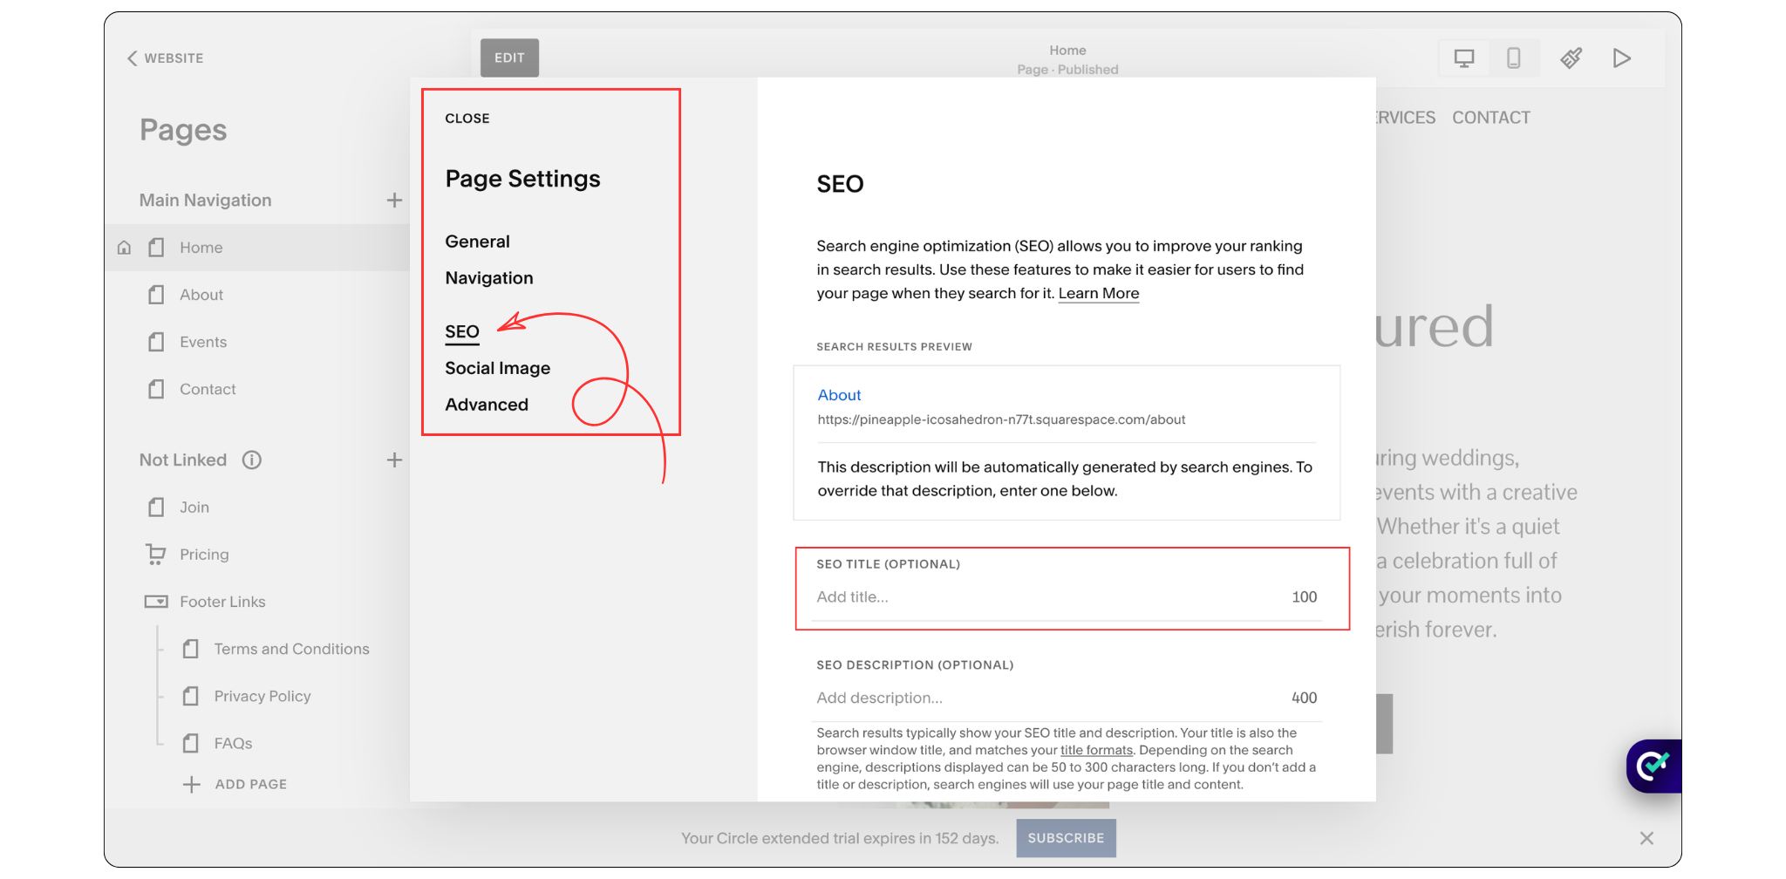The width and height of the screenshot is (1786, 879).
Task: Open the Home page in Pages list
Action: click(201, 248)
